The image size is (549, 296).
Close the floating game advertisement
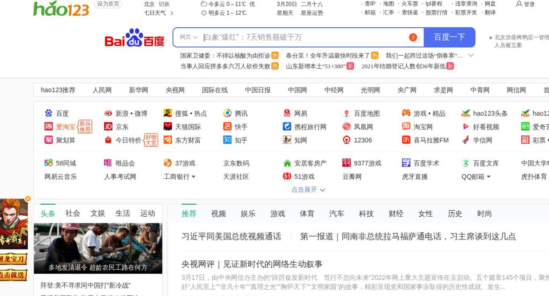point(28,199)
